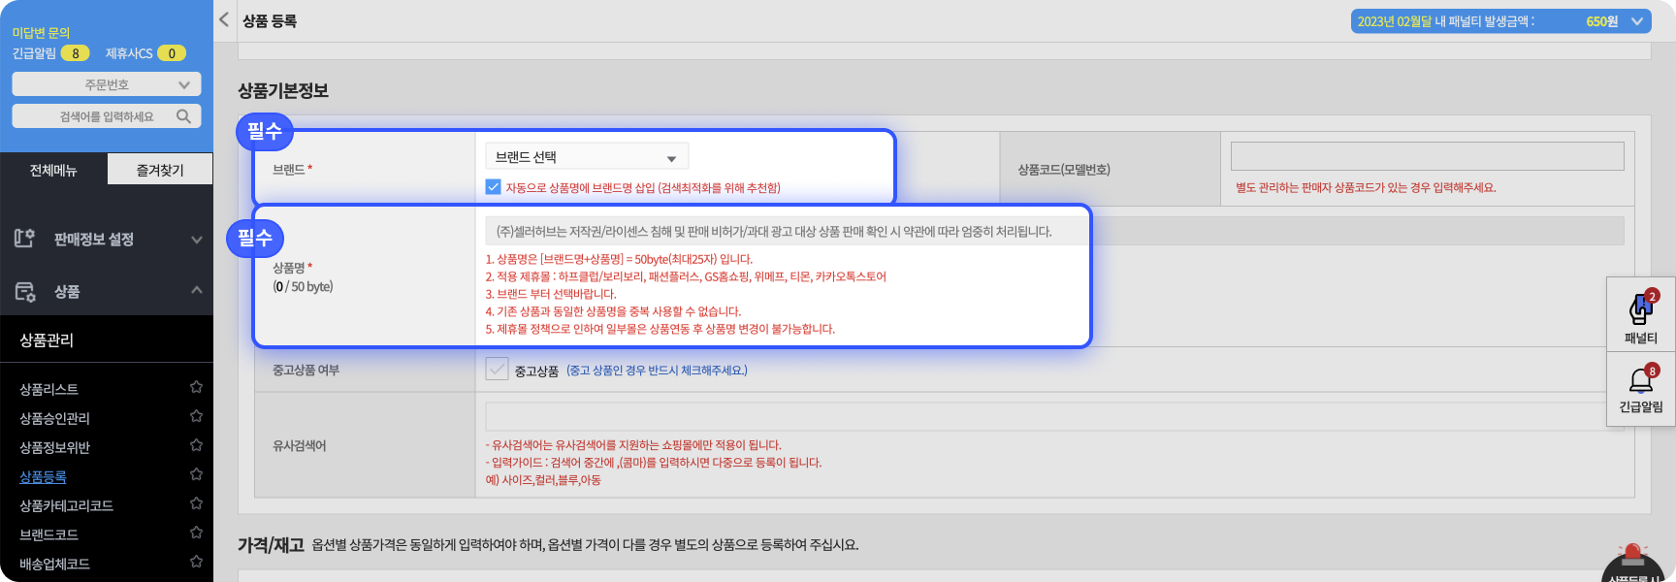Click the 상품코드(모델번호) input field
This screenshot has height=582, width=1676.
point(1427,156)
